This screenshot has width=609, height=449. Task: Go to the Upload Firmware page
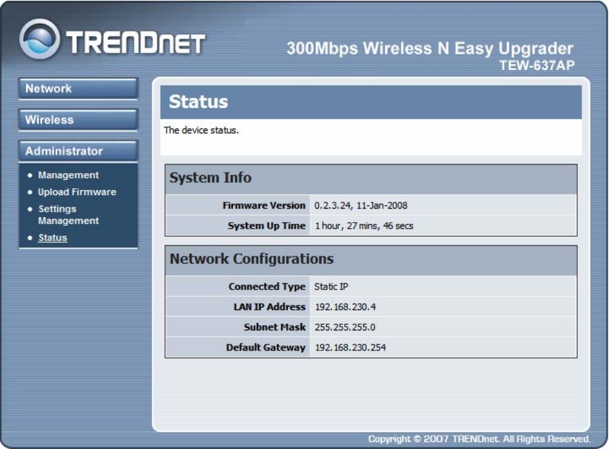pos(77,192)
